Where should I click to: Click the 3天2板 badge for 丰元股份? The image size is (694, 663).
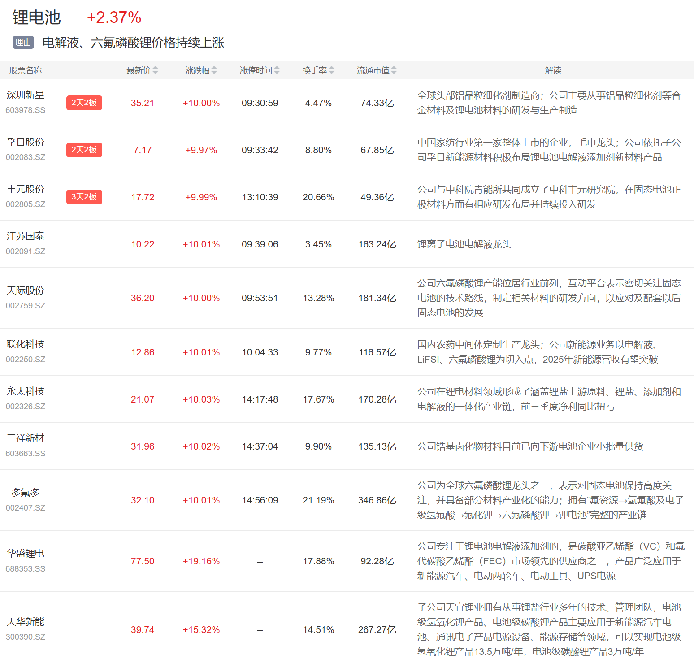[x=84, y=197]
